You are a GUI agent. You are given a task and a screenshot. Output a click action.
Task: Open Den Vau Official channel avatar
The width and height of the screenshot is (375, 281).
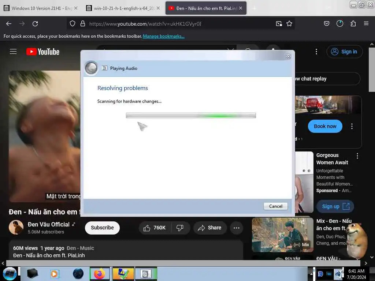[x=16, y=227]
